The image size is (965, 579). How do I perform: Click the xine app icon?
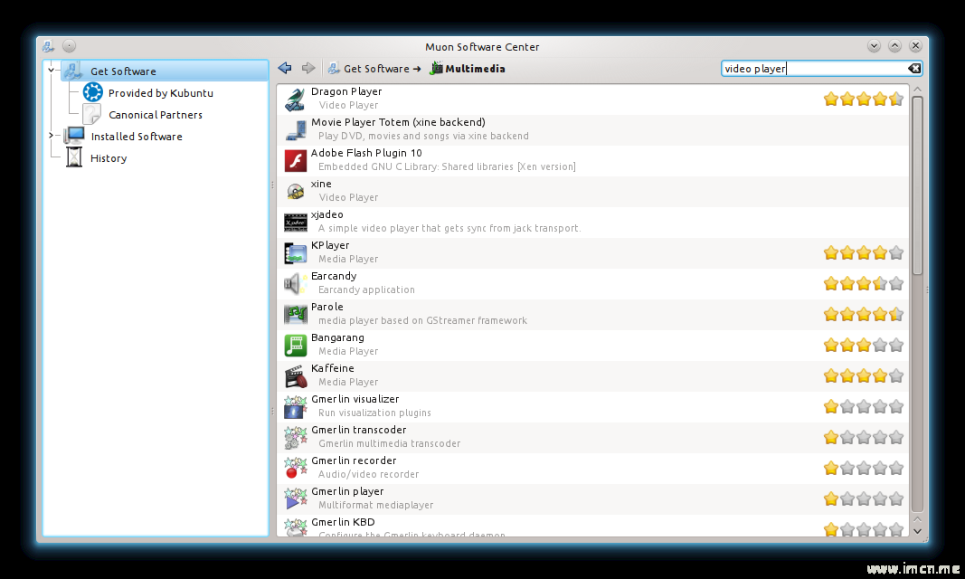tap(296, 192)
